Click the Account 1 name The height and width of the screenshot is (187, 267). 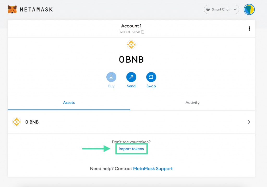click(x=131, y=26)
